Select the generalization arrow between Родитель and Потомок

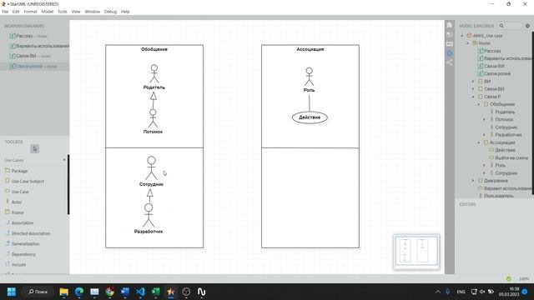pyautogui.click(x=154, y=100)
